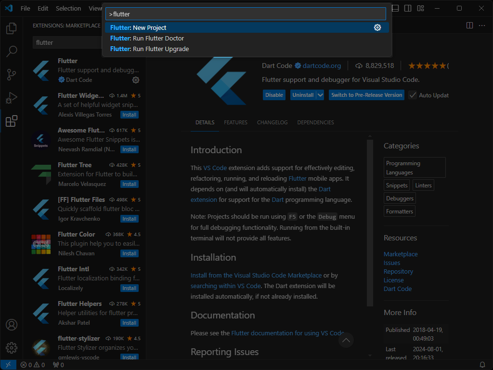Select Flutter: Run Flutter Upgrade command

pyautogui.click(x=247, y=49)
